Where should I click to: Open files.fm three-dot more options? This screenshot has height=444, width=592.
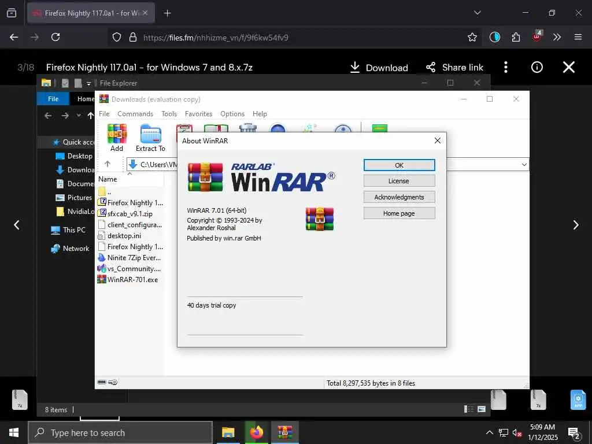(x=505, y=67)
